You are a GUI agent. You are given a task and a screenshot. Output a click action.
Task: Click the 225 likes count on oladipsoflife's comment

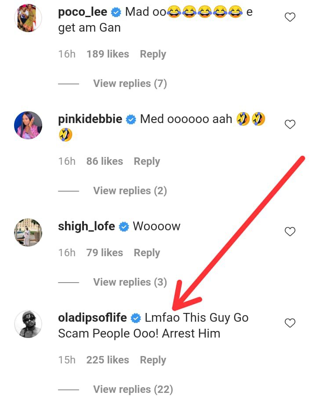coord(108,360)
